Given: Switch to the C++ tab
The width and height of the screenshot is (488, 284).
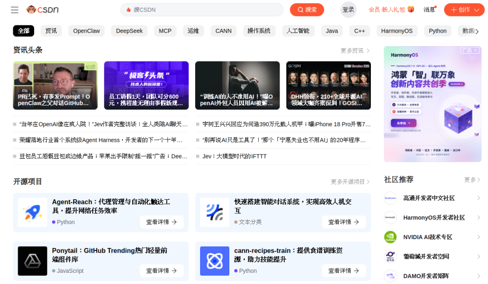Looking at the screenshot, I should (x=360, y=31).
